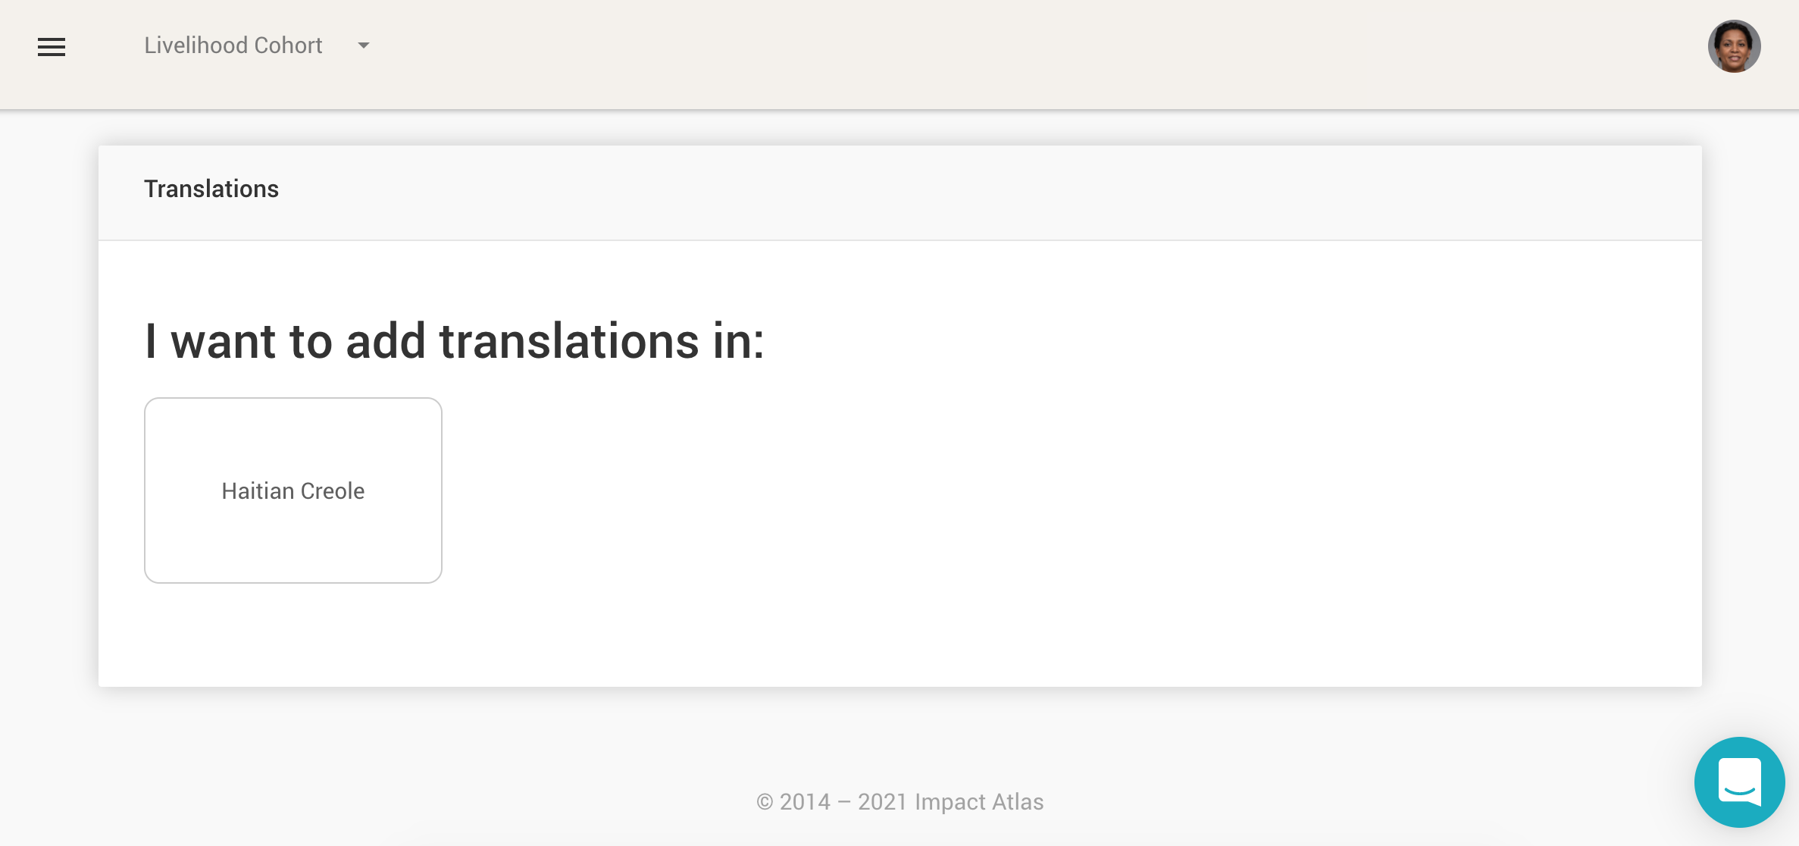Switch cohort using the caret triangle
The height and width of the screenshot is (846, 1799).
(x=364, y=45)
